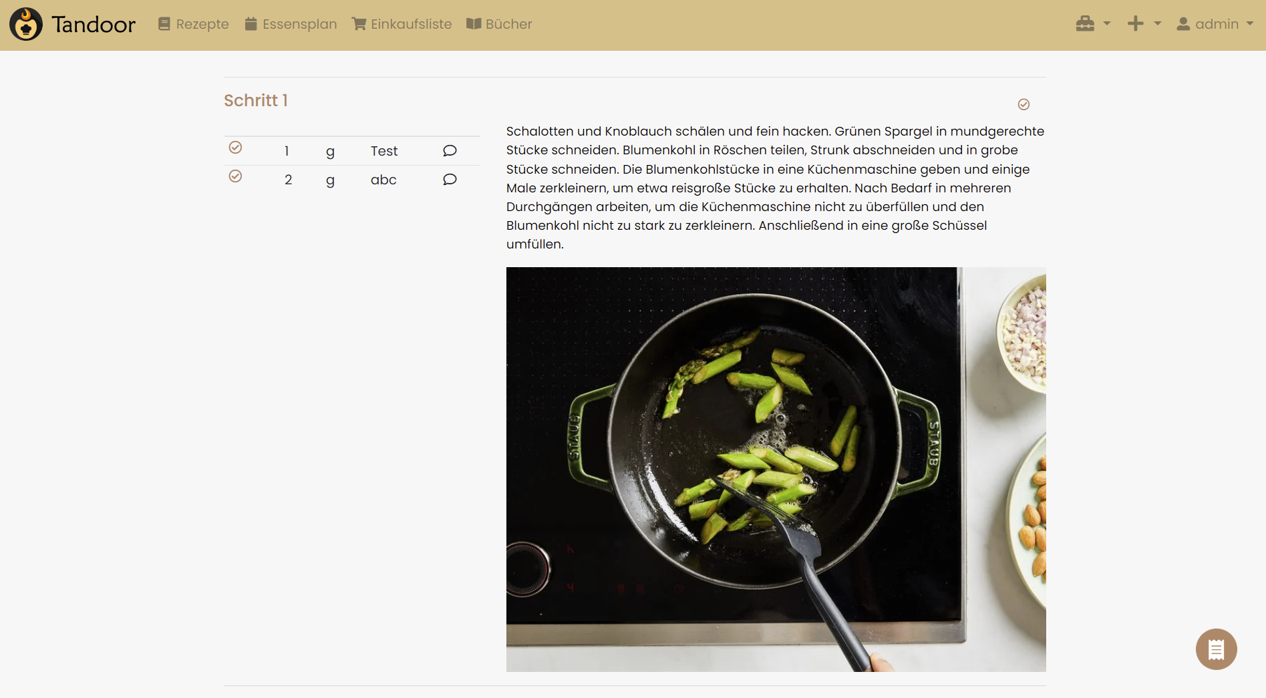Click the Tandoor chef logo icon
Viewport: 1266px width, 698px height.
point(26,24)
